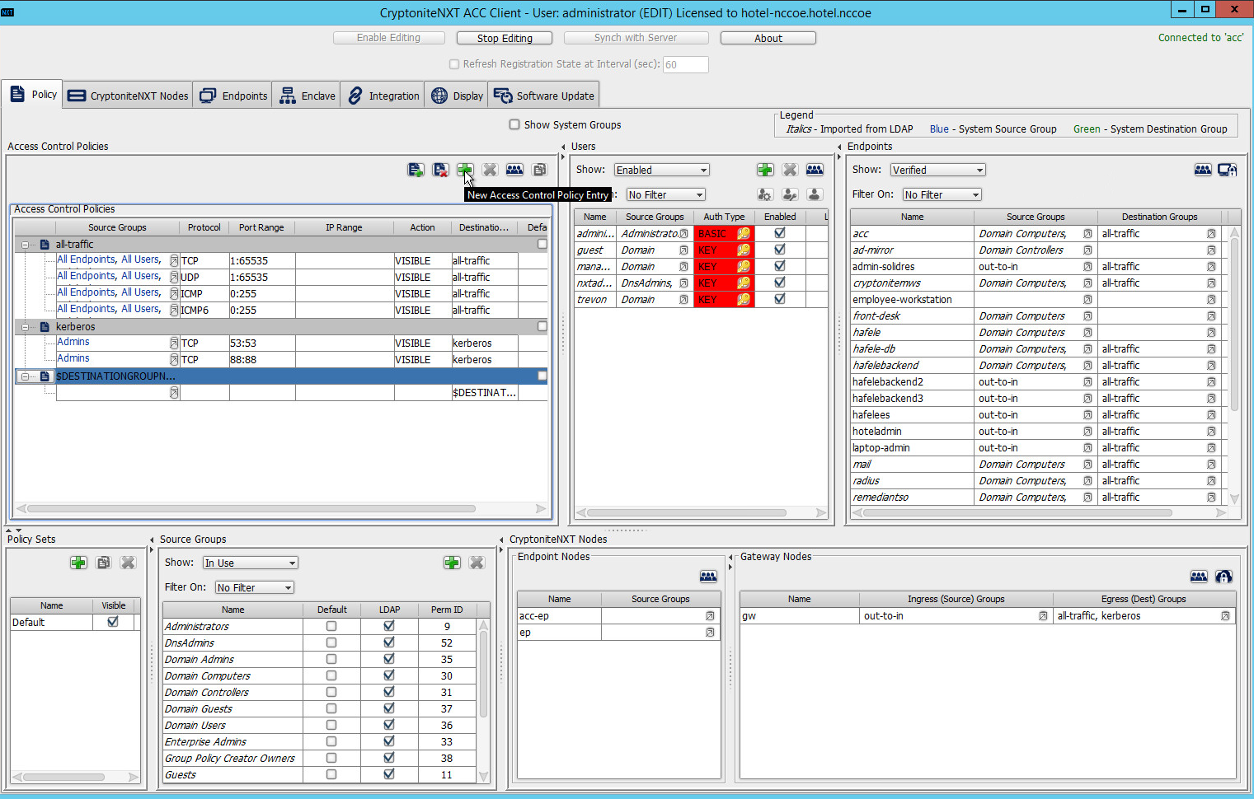Click the grey delete X in Source Groups
Screen dimensions: 1254x799
pos(477,563)
